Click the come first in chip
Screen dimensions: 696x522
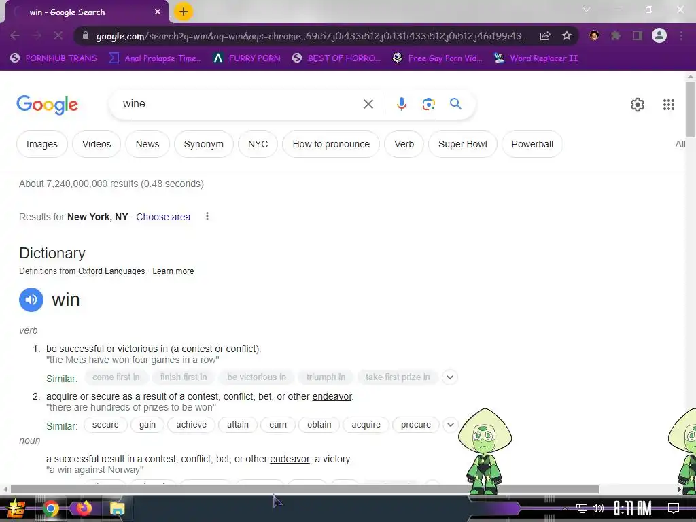coord(116,377)
